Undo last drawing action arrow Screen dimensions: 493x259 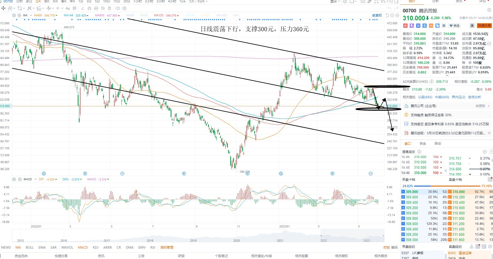click(x=389, y=8)
